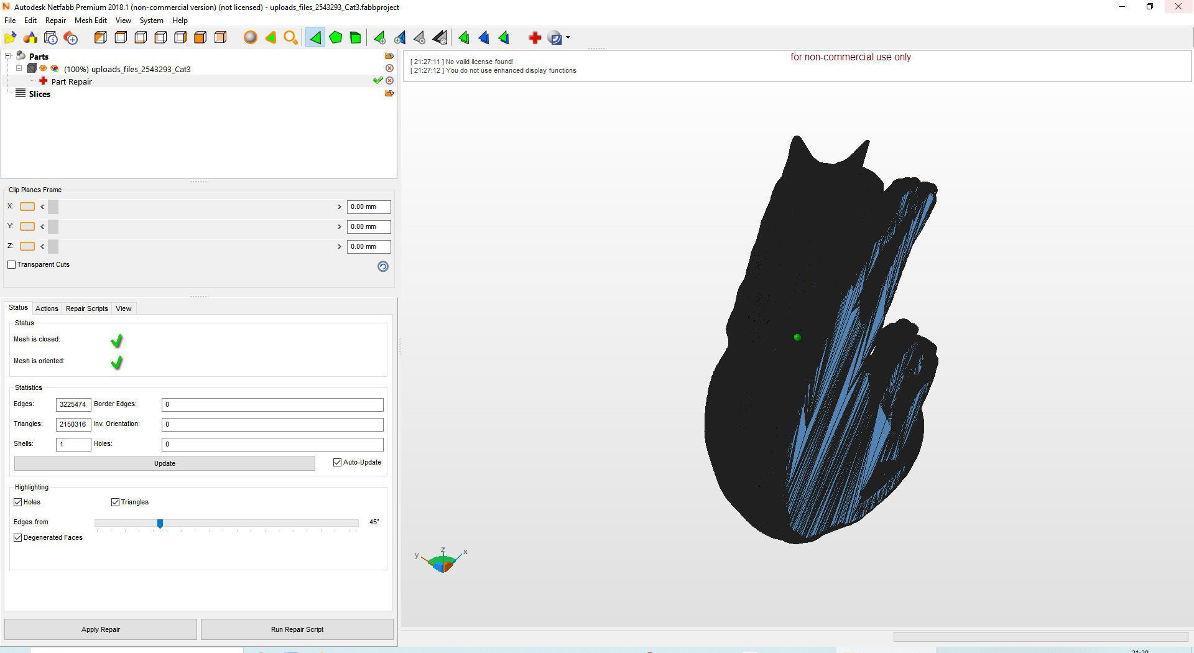Image resolution: width=1194 pixels, height=653 pixels.
Task: Switch to the View tab in repair panel
Action: coord(123,308)
